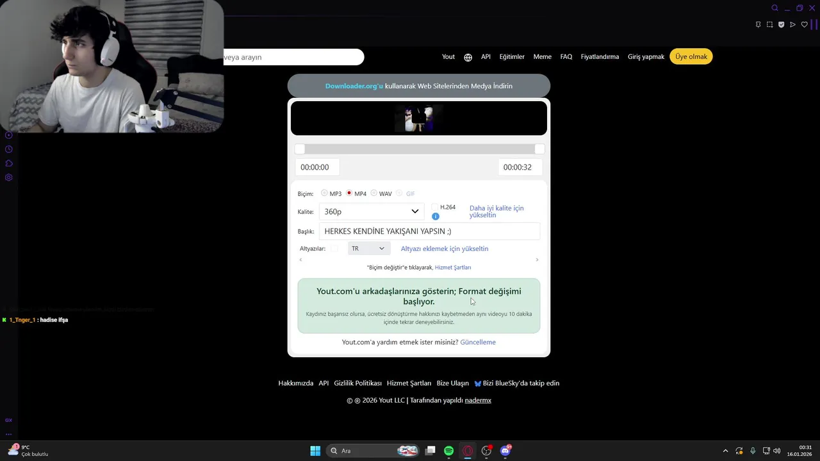Click the network display tray icon
The width and height of the screenshot is (820, 461).
766,451
